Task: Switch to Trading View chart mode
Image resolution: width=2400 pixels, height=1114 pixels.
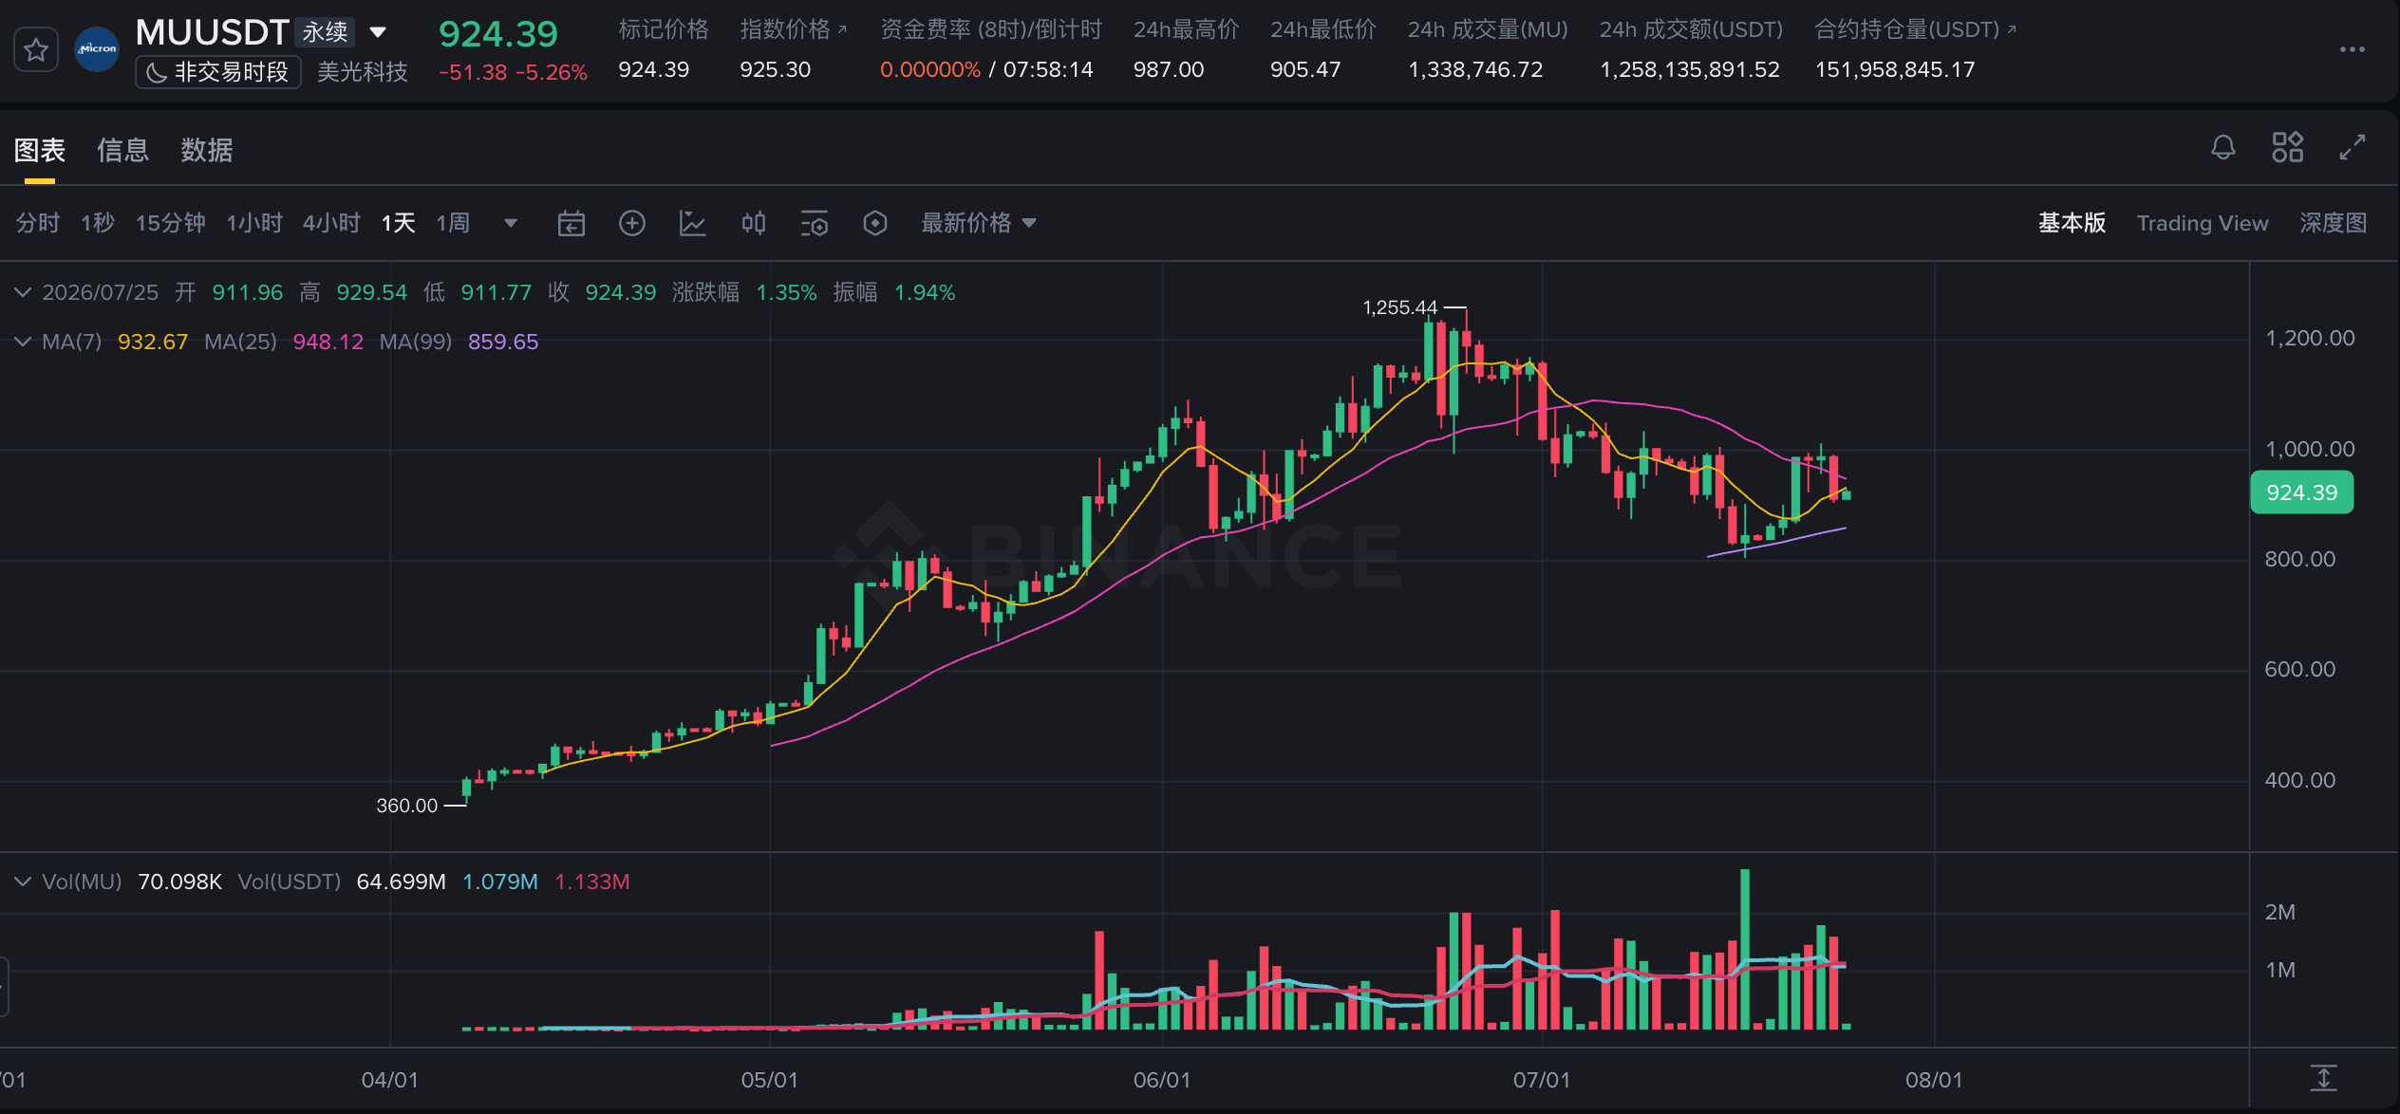Action: [x=2203, y=223]
